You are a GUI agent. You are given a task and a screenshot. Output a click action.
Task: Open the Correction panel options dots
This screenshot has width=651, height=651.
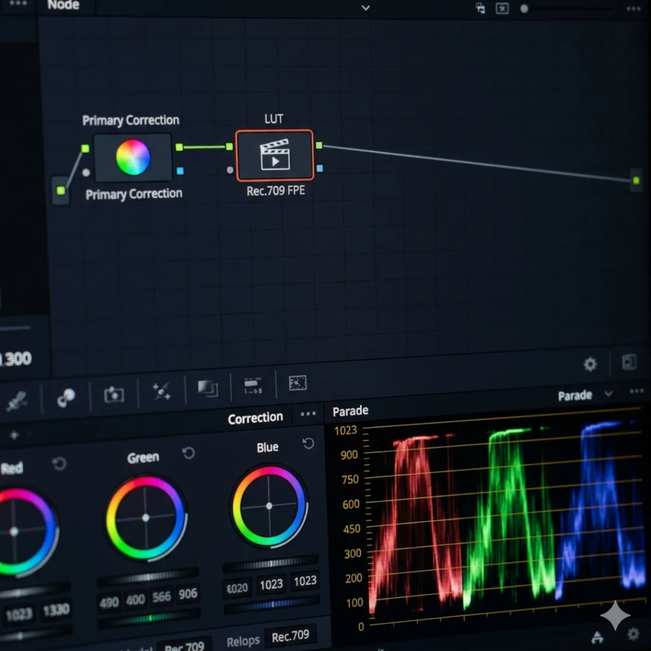point(308,414)
